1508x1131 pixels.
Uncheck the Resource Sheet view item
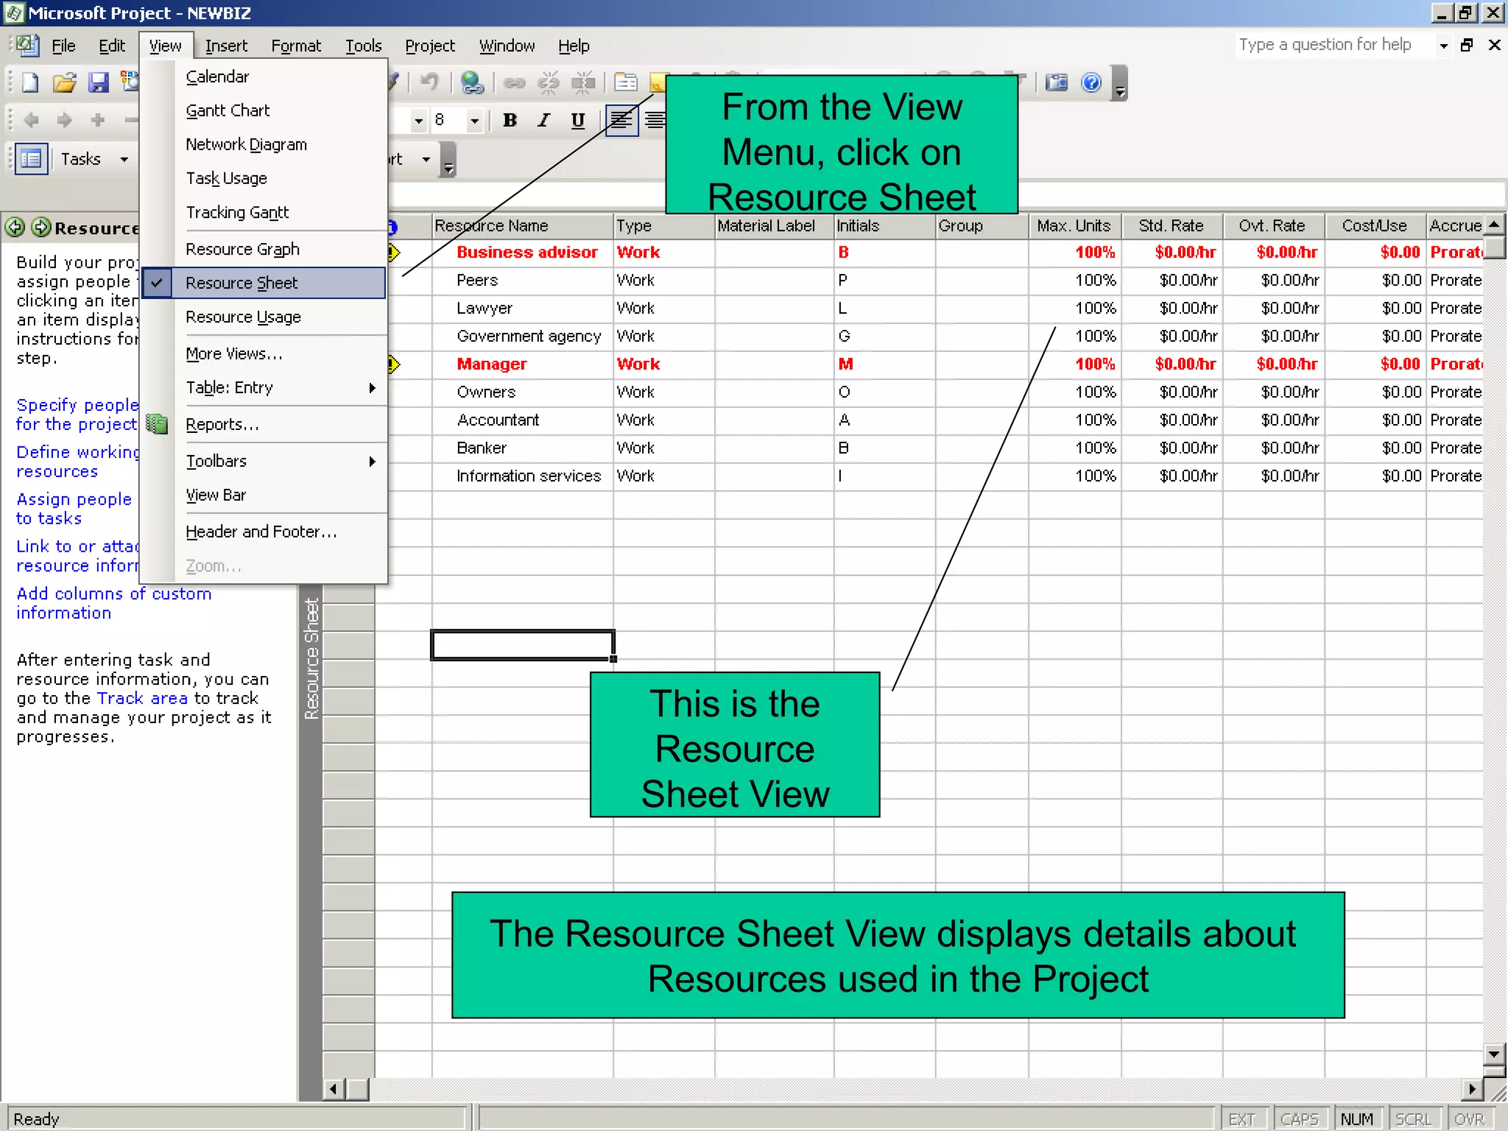click(264, 283)
